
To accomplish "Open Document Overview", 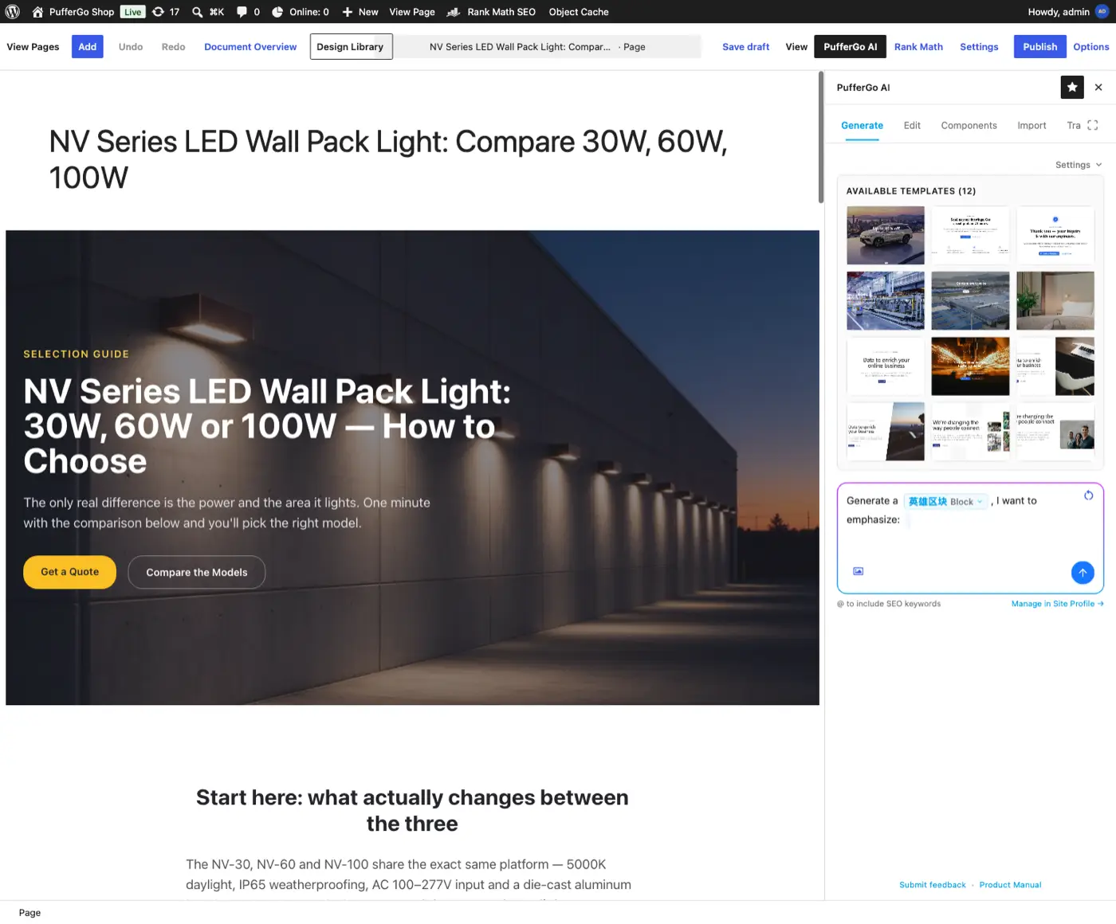I will pos(250,47).
